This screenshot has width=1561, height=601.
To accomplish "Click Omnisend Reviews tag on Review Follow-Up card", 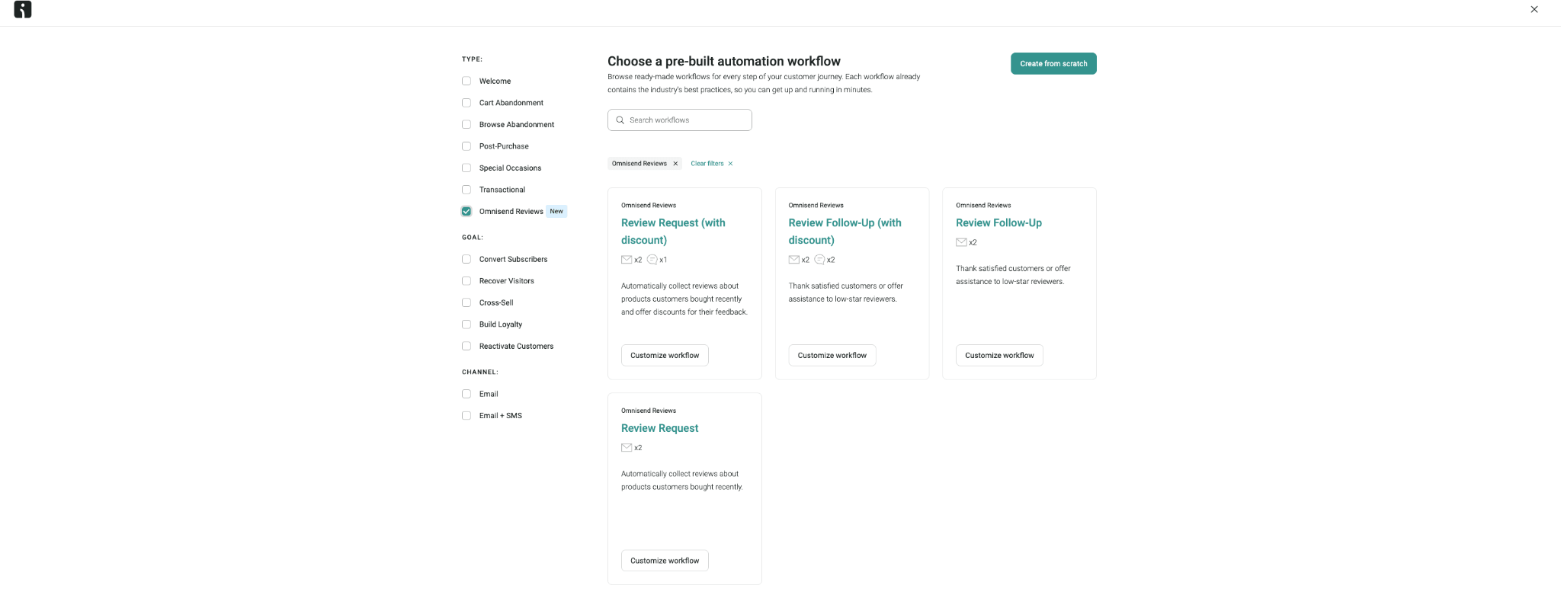I will coord(983,206).
